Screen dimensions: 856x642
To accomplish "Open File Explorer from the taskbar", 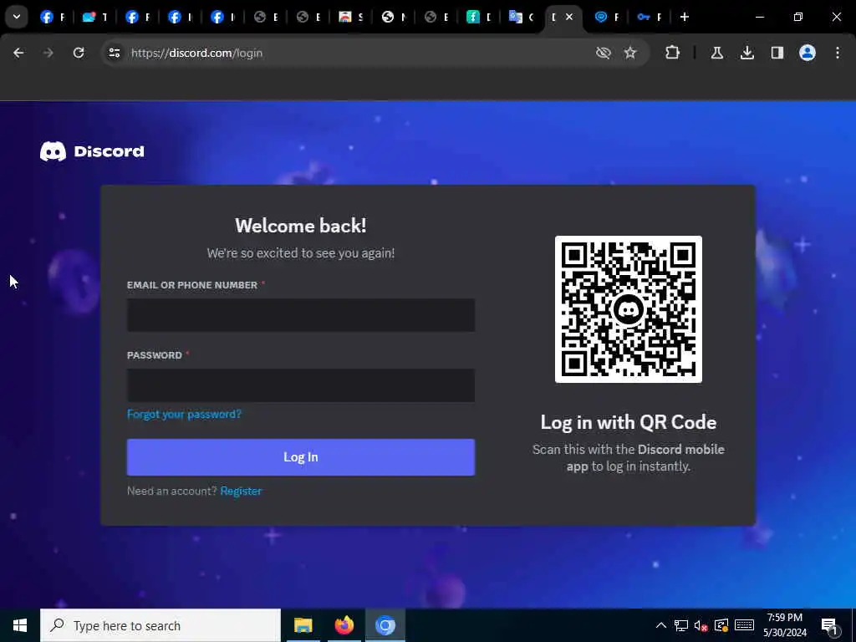I will point(303,625).
